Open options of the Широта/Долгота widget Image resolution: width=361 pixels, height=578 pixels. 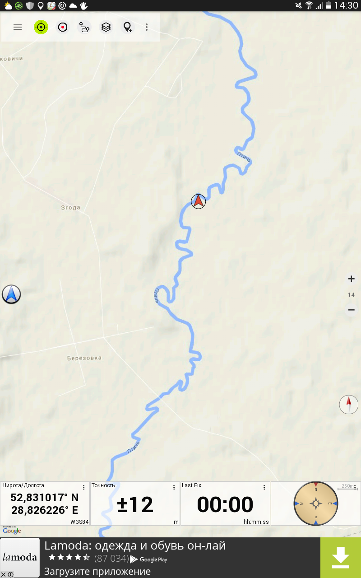click(x=84, y=488)
